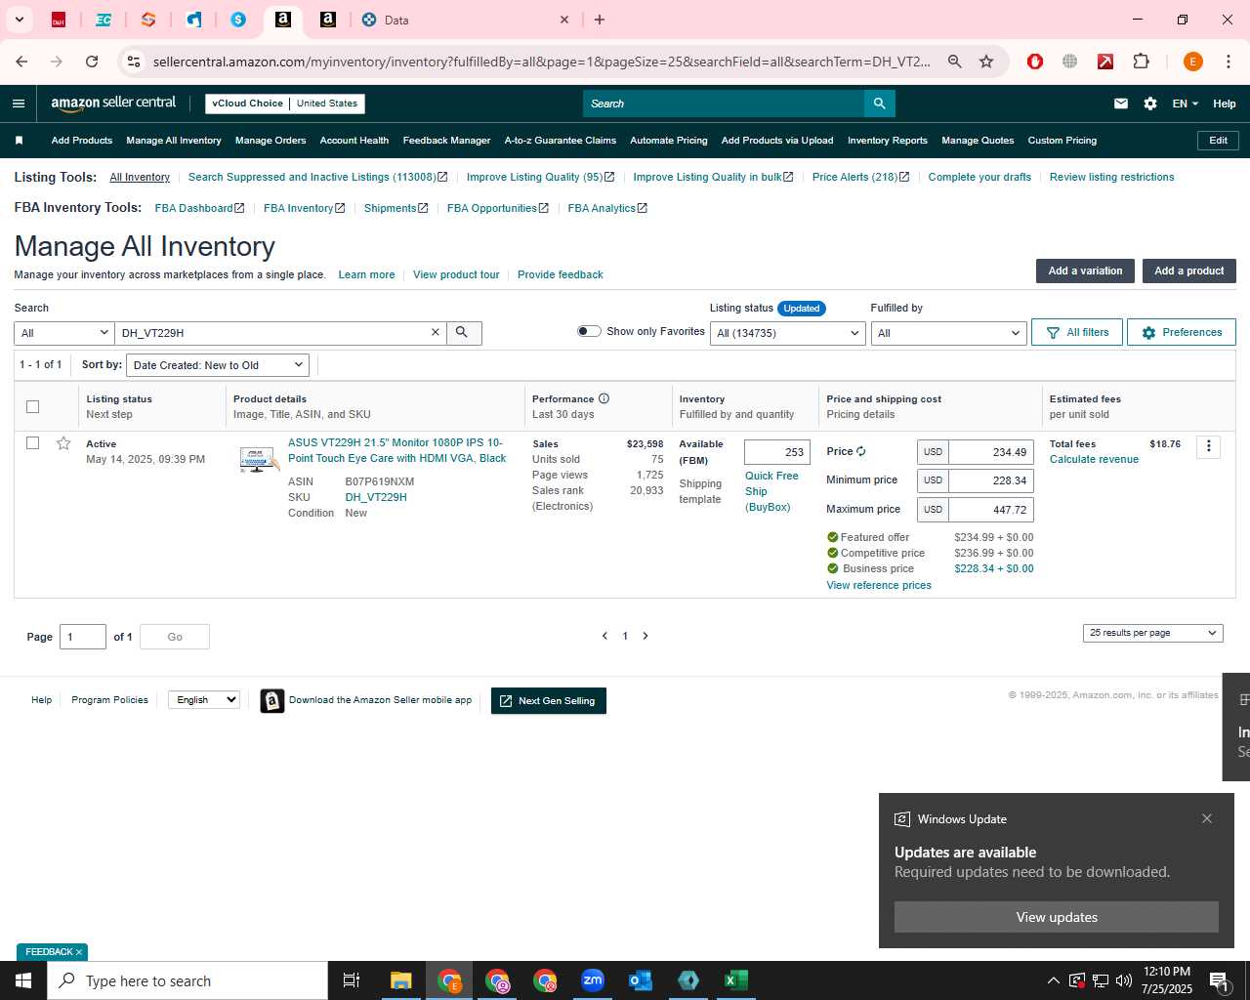This screenshot has width=1250, height=1000.
Task: Click the Next Gen Selling button
Action: (549, 701)
